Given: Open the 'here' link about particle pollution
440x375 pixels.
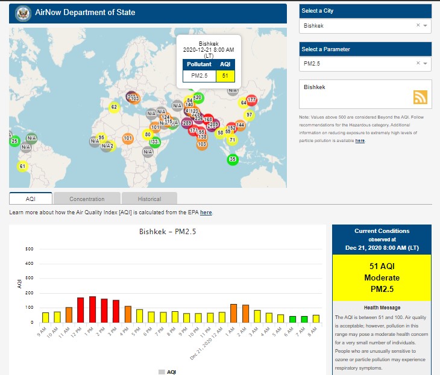Looking at the screenshot, I should point(360,140).
